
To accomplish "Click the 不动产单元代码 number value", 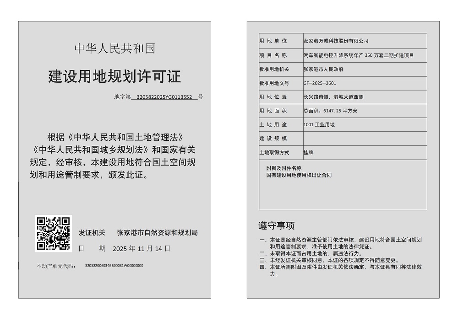I will tap(114, 266).
